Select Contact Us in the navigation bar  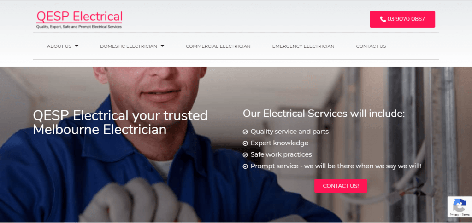[371, 46]
